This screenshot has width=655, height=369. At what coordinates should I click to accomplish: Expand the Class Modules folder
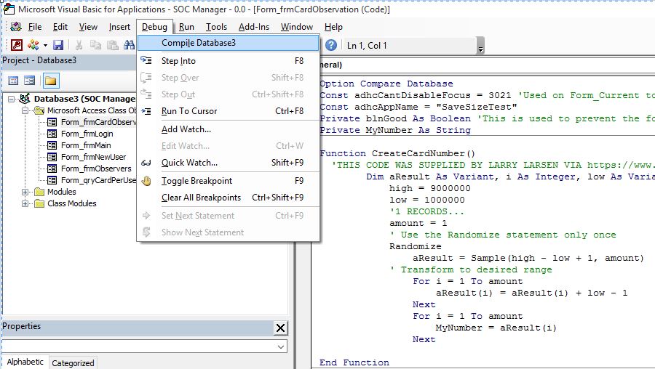pos(25,203)
